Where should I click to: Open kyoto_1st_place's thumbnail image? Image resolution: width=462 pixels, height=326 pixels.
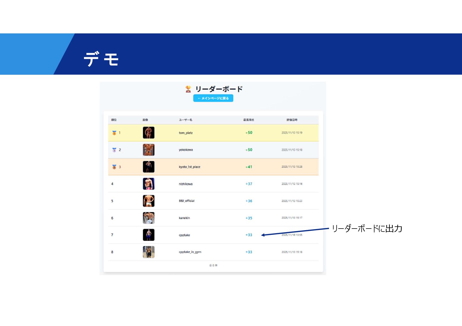click(x=149, y=167)
